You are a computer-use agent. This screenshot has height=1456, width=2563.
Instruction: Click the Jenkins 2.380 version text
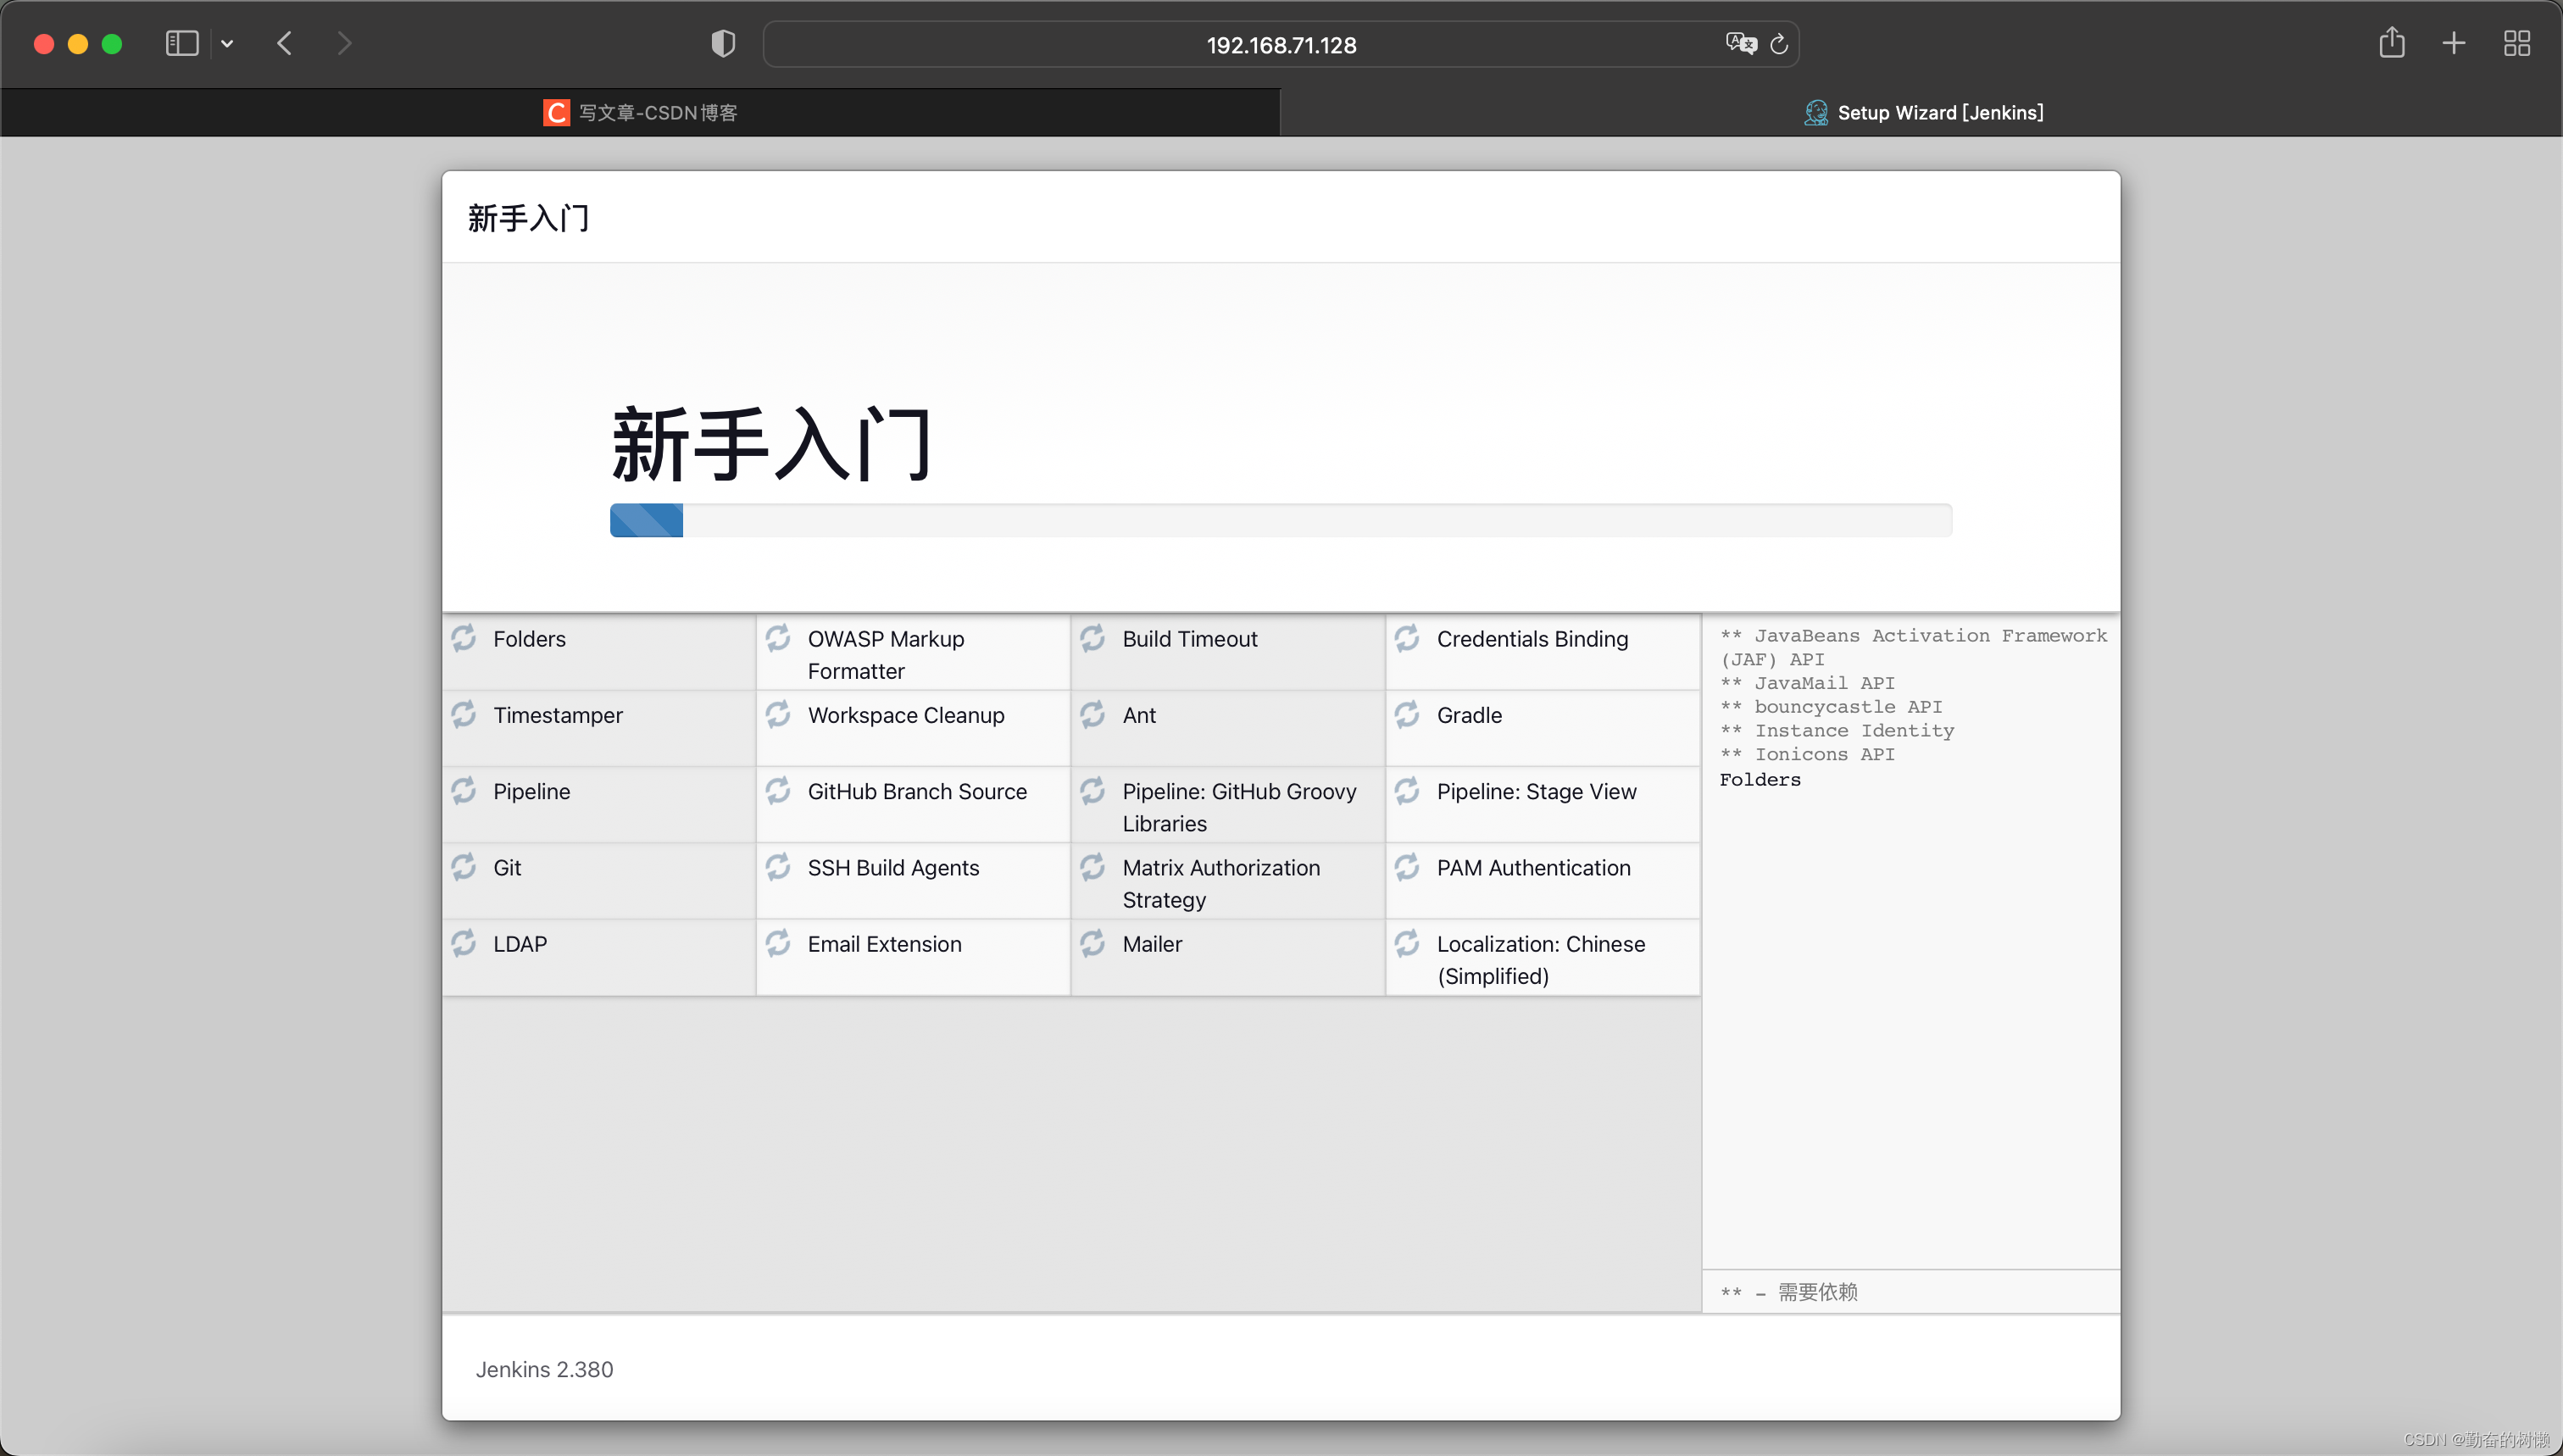544,1369
